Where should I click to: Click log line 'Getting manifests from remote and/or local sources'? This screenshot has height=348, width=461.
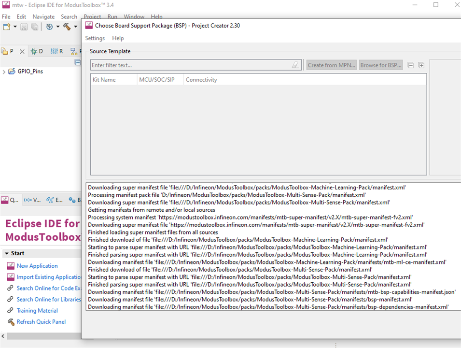pyautogui.click(x=152, y=210)
